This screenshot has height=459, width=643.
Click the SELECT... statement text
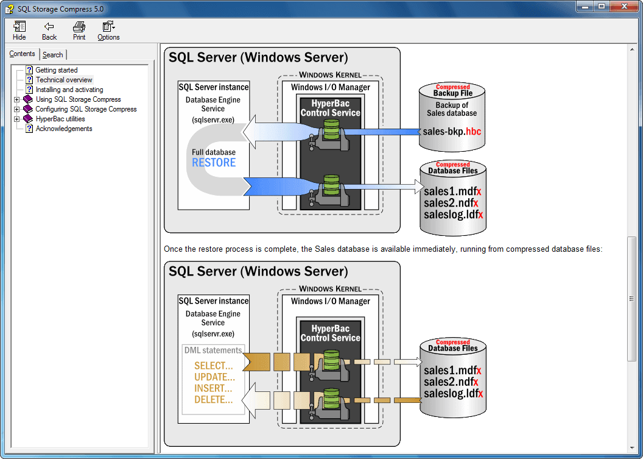tap(213, 365)
